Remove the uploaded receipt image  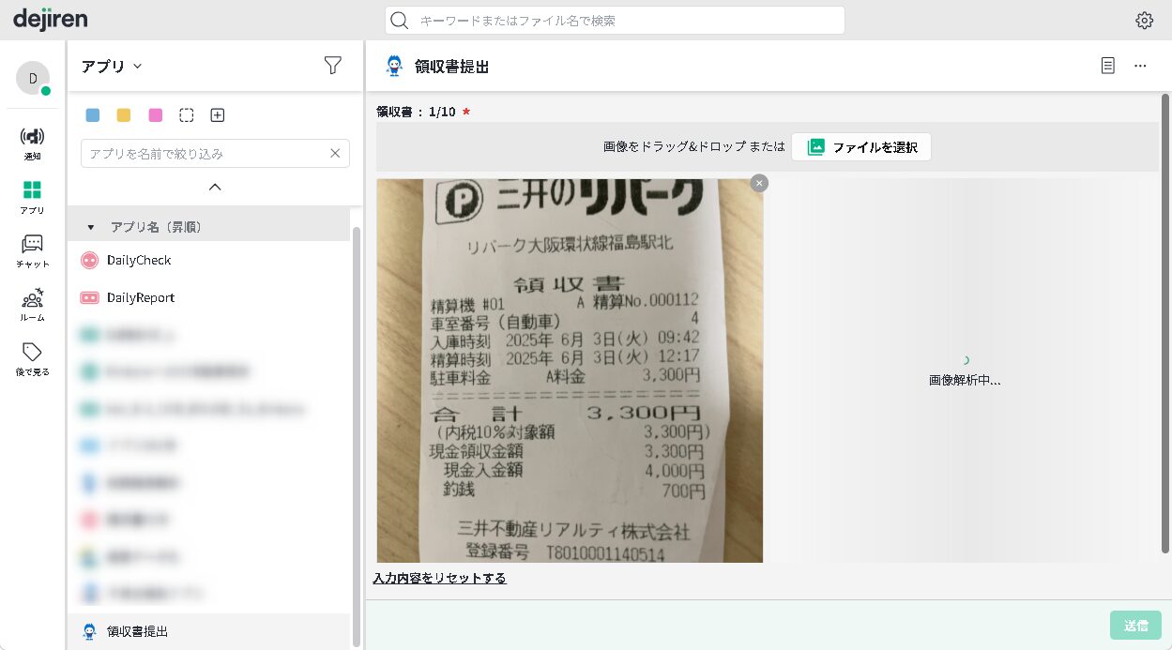coord(759,183)
